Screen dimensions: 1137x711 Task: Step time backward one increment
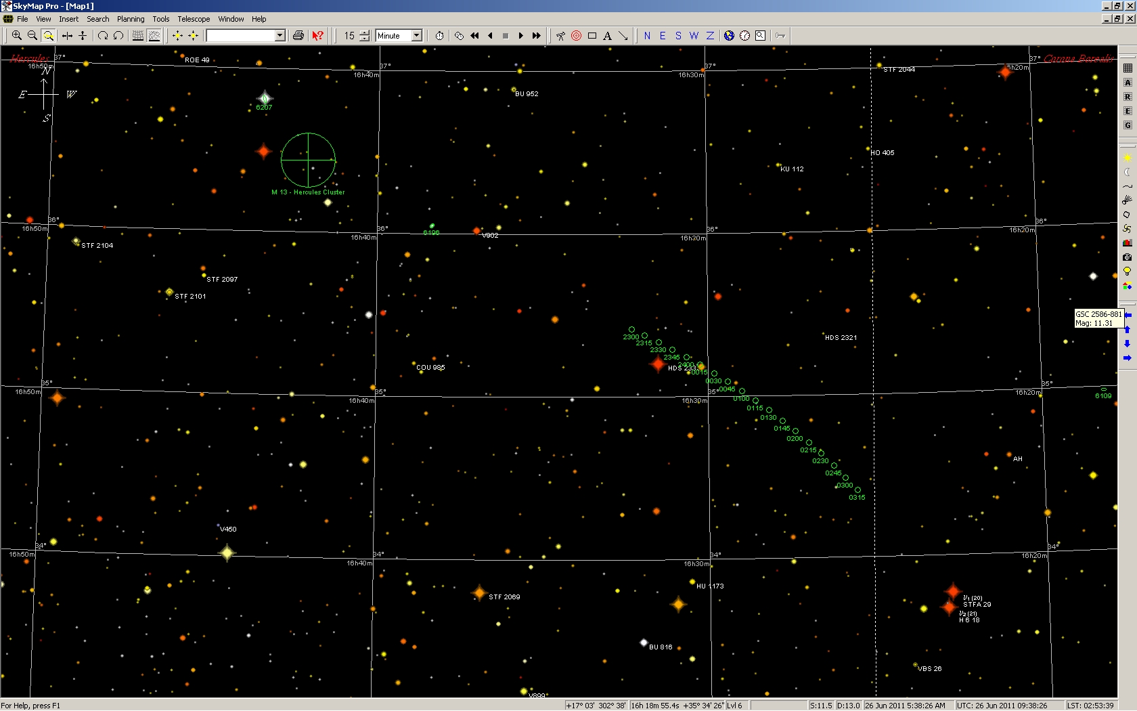click(x=491, y=36)
